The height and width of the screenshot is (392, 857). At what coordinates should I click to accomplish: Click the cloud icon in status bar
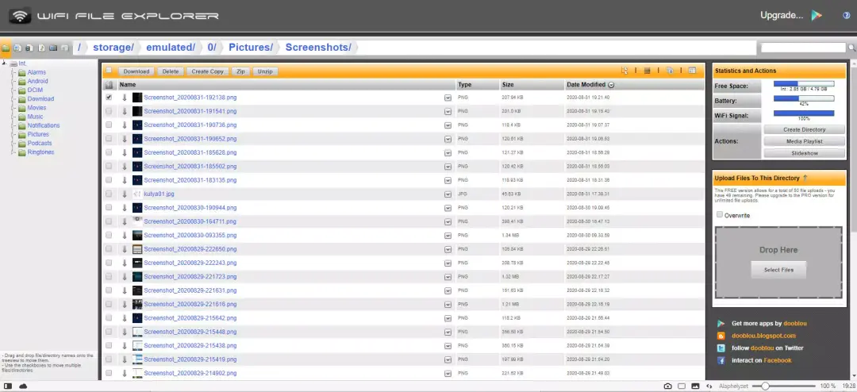(23, 386)
